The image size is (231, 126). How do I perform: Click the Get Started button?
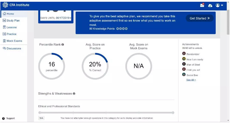(199, 18)
